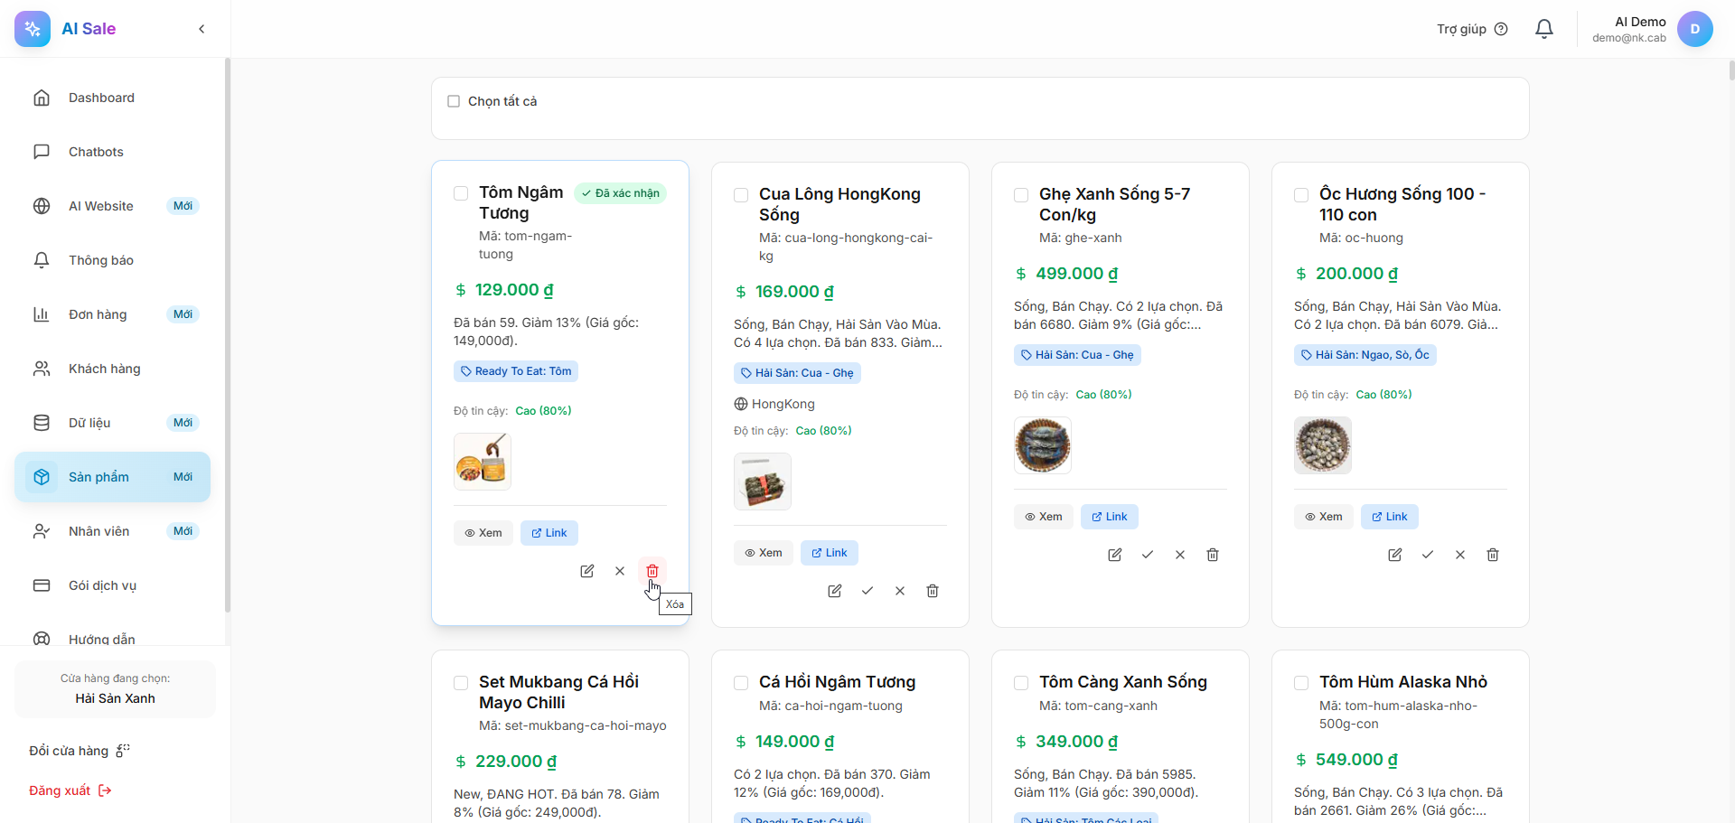The height and width of the screenshot is (823, 1735).
Task: Open the AI Demo user account menu
Action: [1694, 29]
